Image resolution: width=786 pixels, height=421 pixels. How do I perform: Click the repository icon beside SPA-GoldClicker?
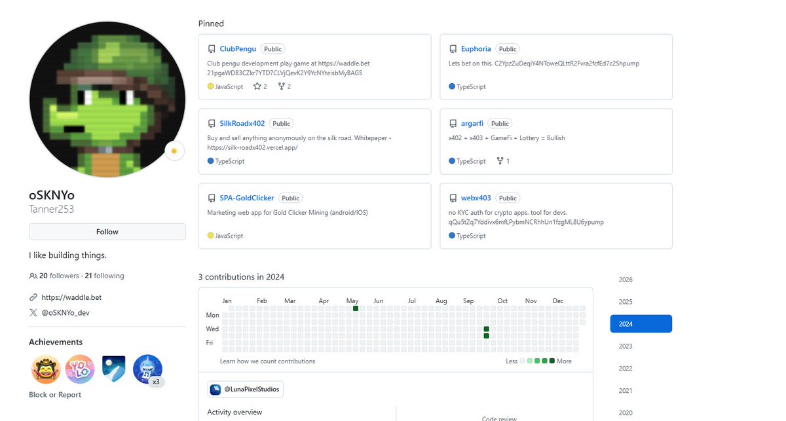212,198
